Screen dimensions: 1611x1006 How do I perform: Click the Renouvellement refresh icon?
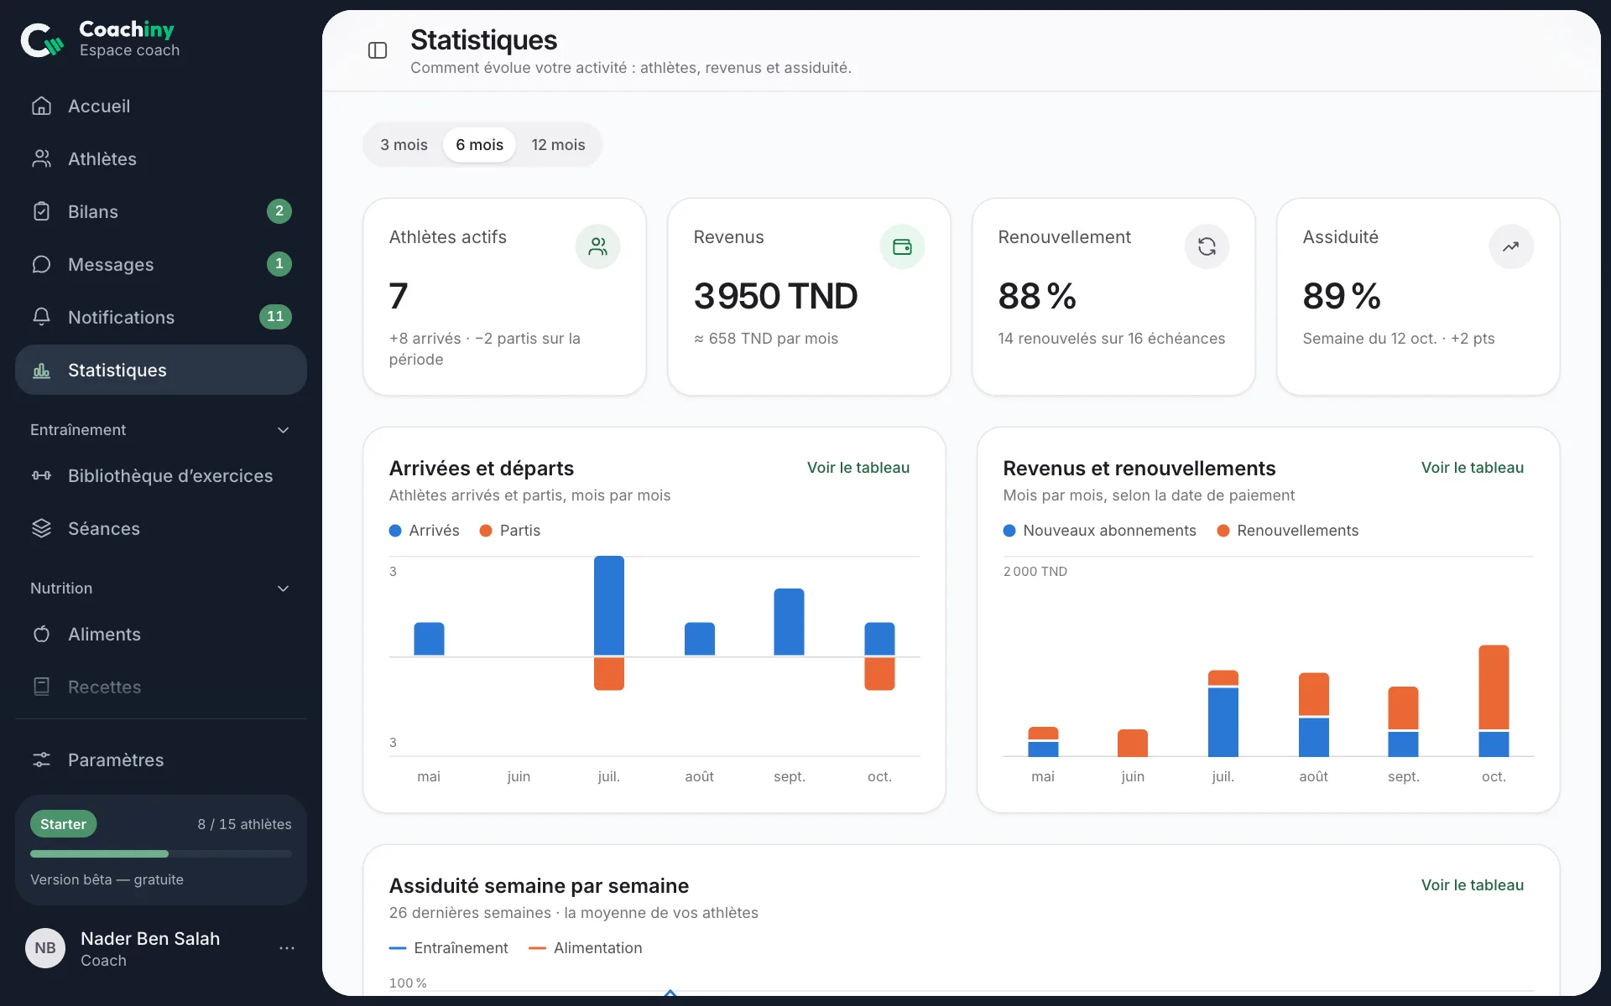click(1207, 246)
